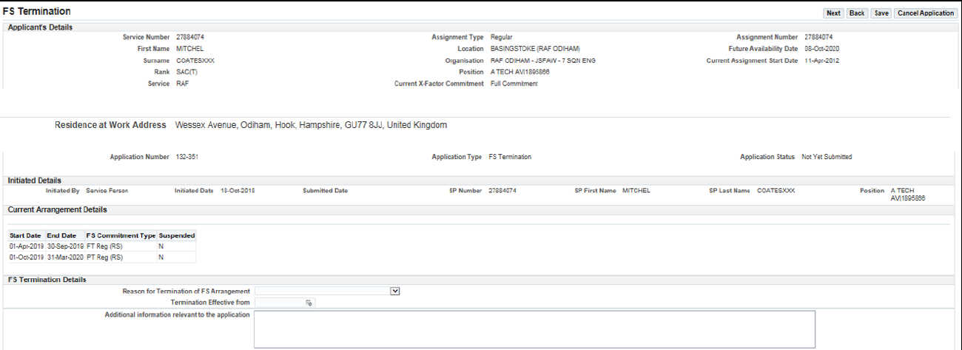The height and width of the screenshot is (350, 962).
Task: Select the FS Commitment Type column header
Action: [x=121, y=235]
